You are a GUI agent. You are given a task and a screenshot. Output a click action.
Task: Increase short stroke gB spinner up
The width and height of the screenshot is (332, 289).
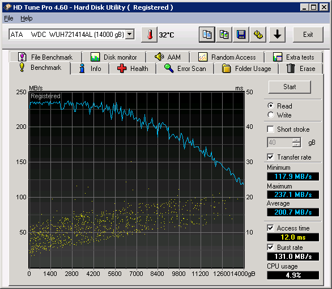tap(296, 140)
